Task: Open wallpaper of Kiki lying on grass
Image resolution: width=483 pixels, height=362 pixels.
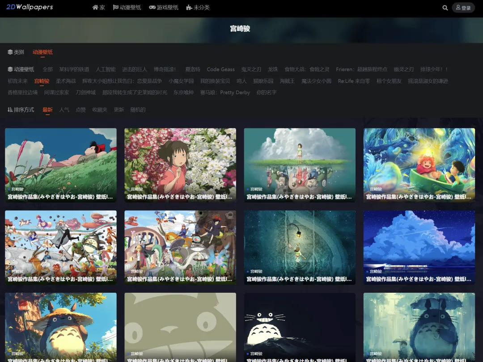Action: point(61,165)
